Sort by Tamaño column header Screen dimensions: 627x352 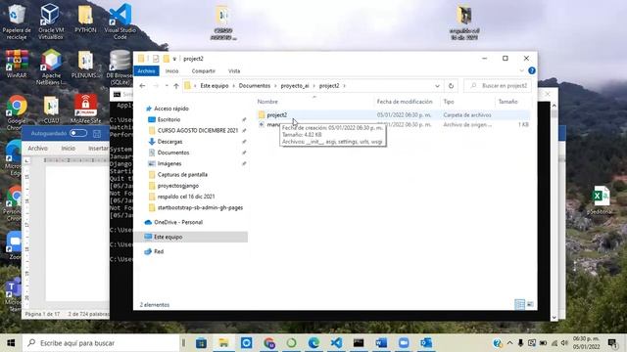coord(507,102)
